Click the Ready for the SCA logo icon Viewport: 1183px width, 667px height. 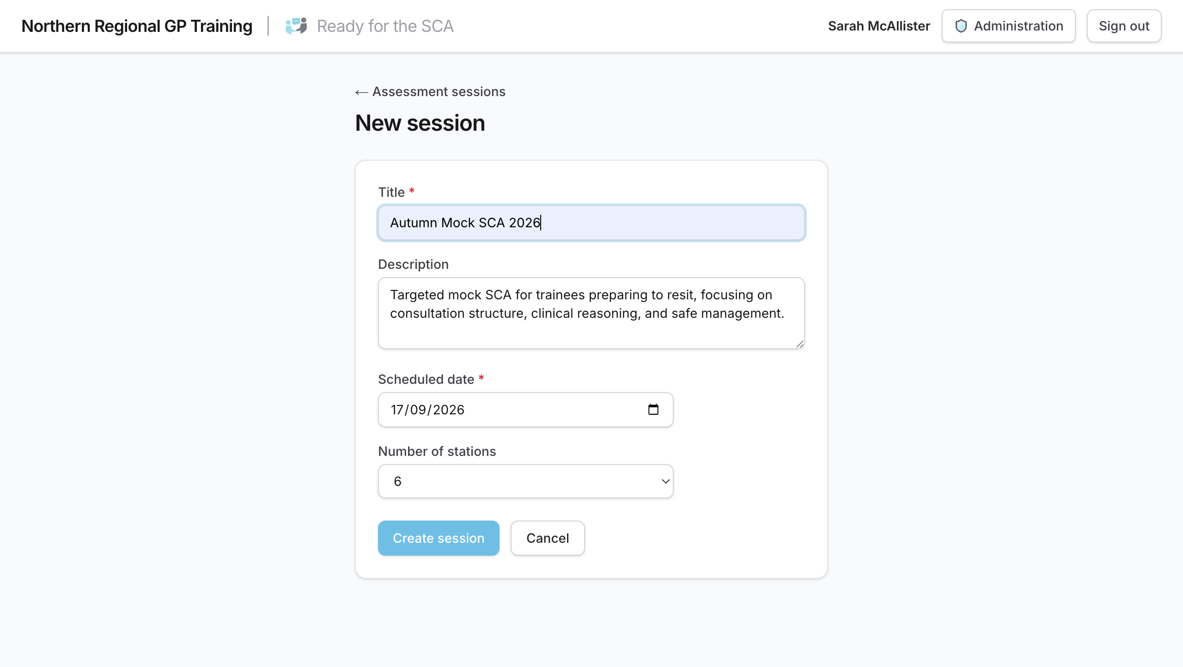296,26
